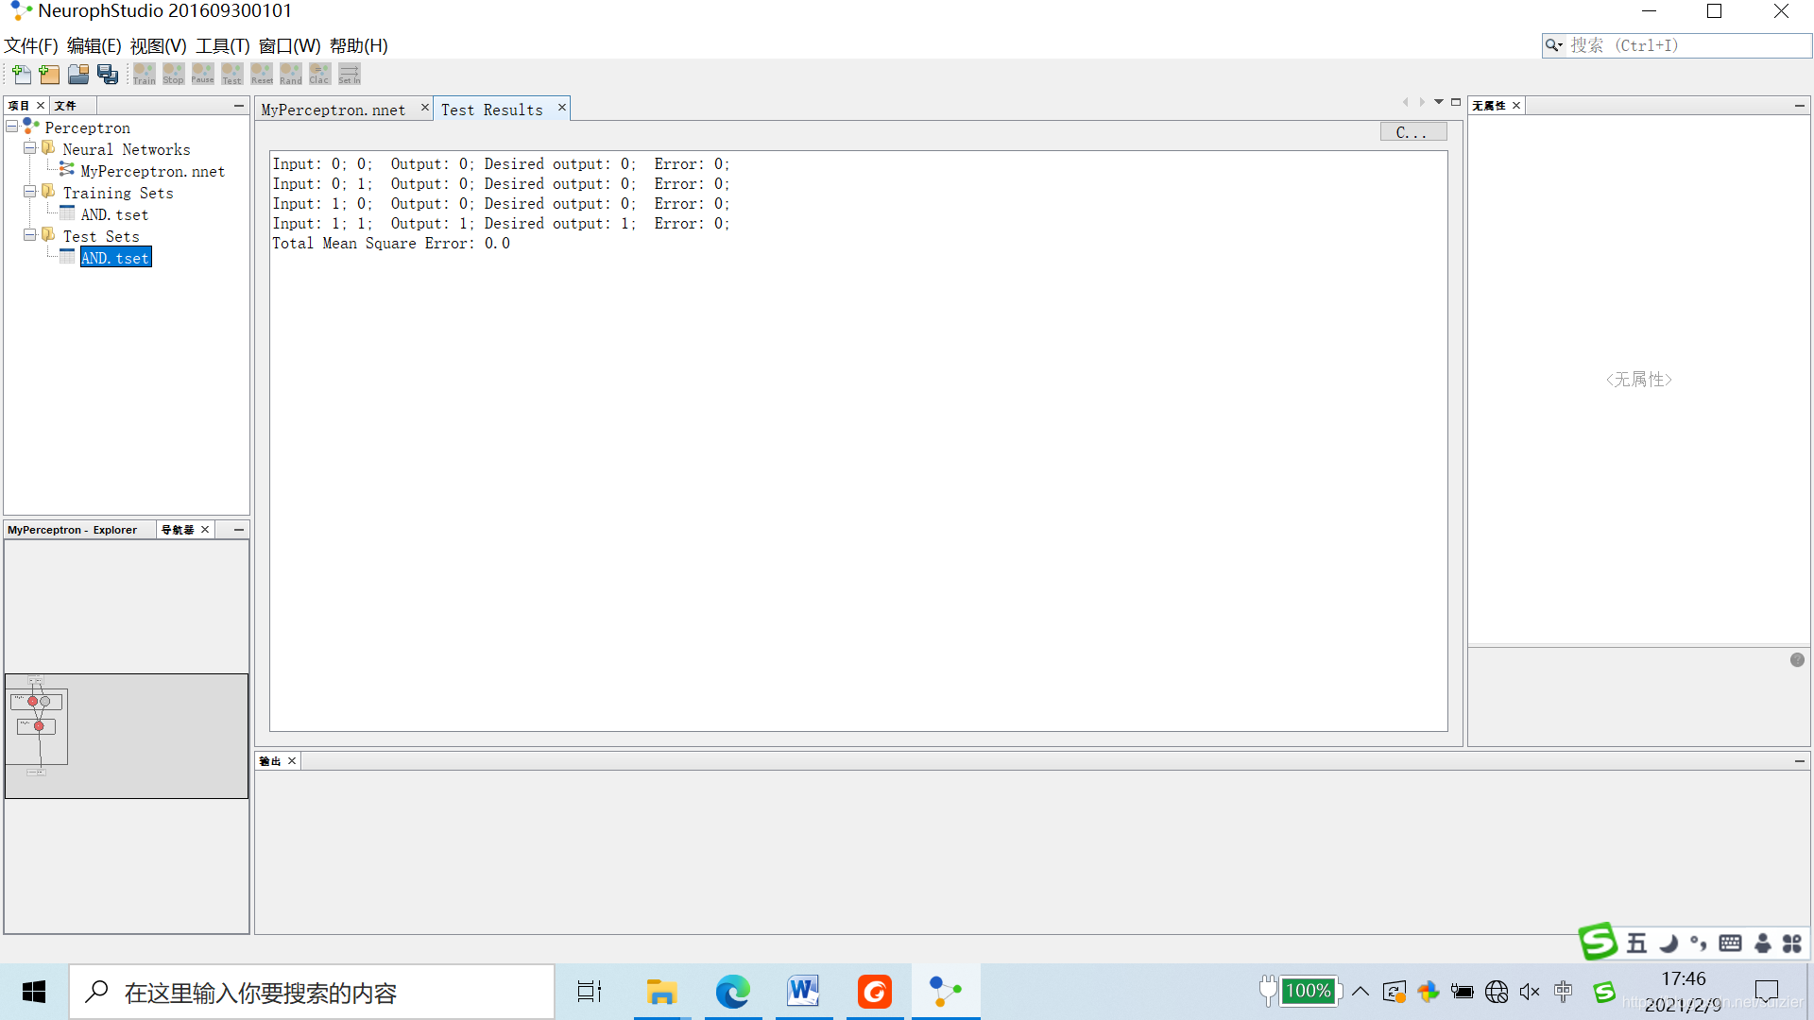1814x1020 pixels.
Task: Click the Save All toolbar icon
Action: click(108, 74)
